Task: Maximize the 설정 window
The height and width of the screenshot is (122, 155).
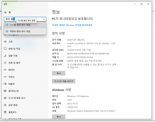Action: (141, 4)
